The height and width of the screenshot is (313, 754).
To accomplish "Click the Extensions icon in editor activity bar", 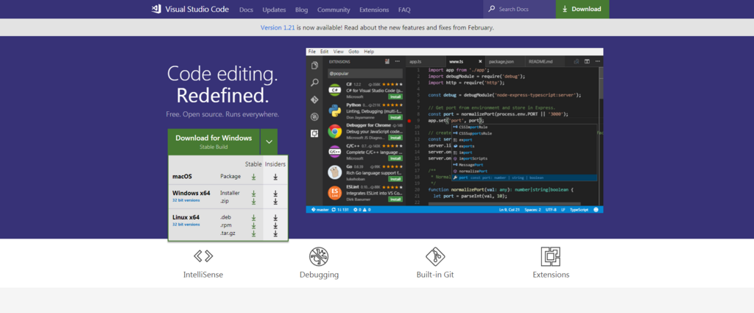I will [x=314, y=133].
